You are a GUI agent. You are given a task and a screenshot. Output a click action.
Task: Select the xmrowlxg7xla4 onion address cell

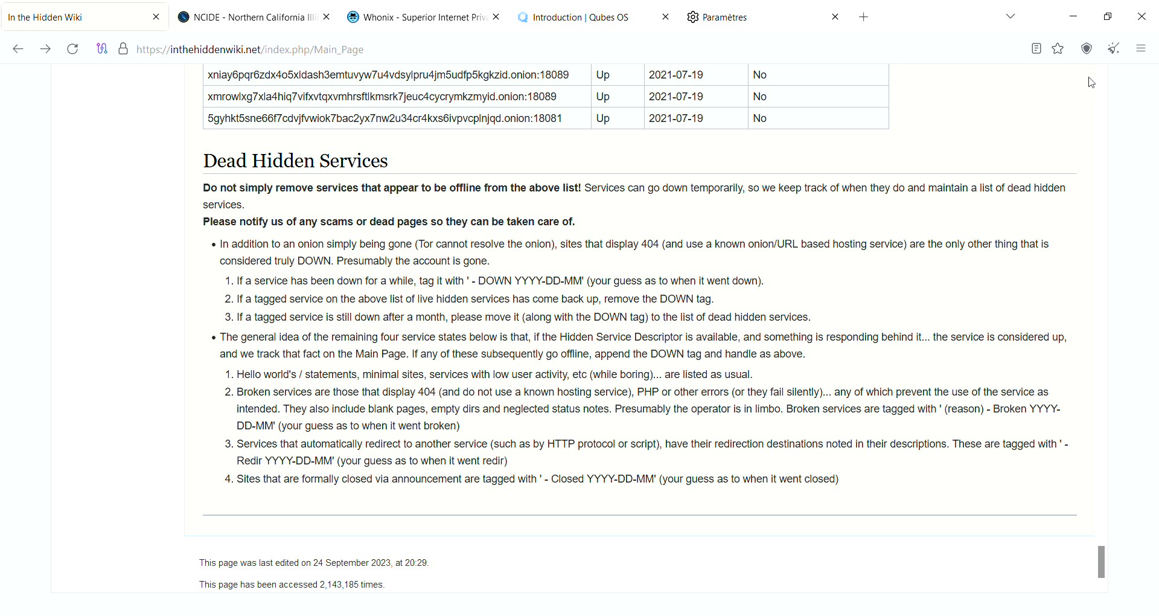tap(397, 97)
